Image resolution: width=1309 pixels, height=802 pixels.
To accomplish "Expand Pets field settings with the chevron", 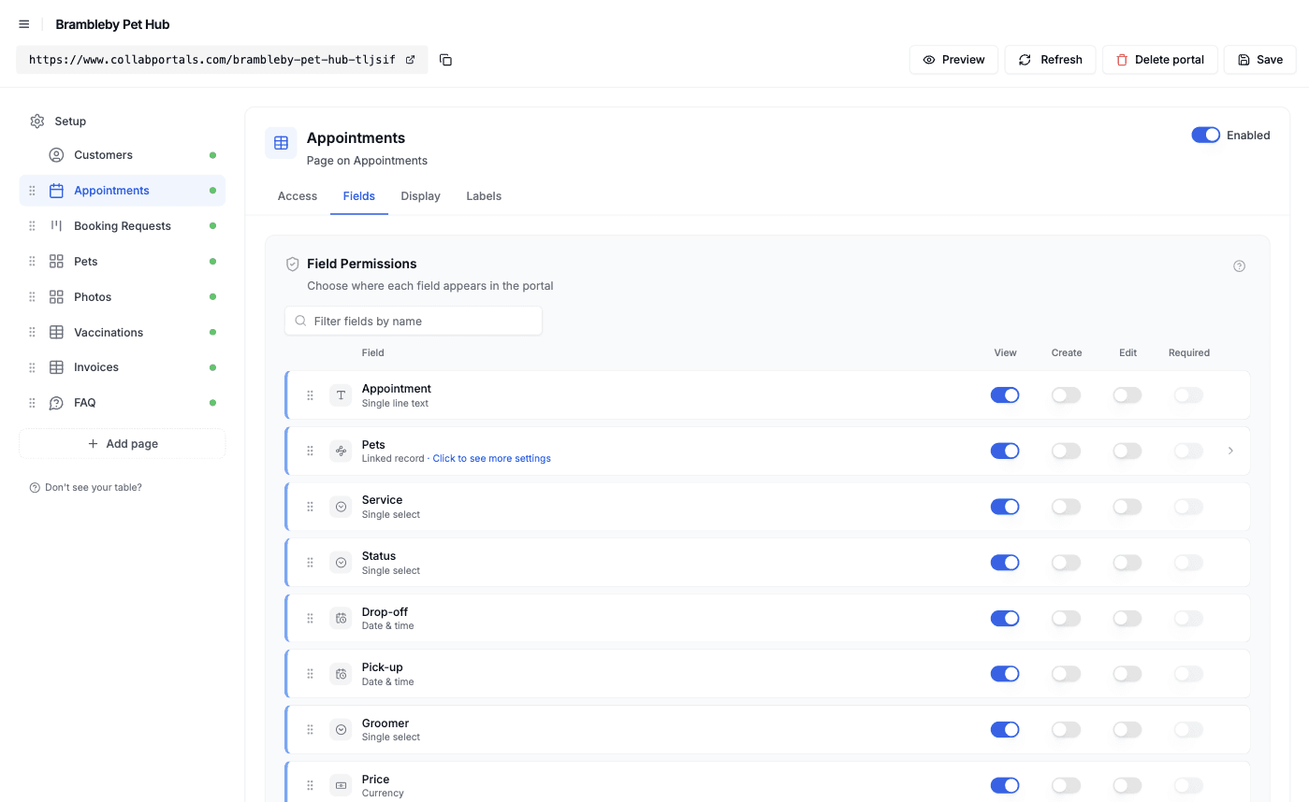I will [x=1230, y=451].
